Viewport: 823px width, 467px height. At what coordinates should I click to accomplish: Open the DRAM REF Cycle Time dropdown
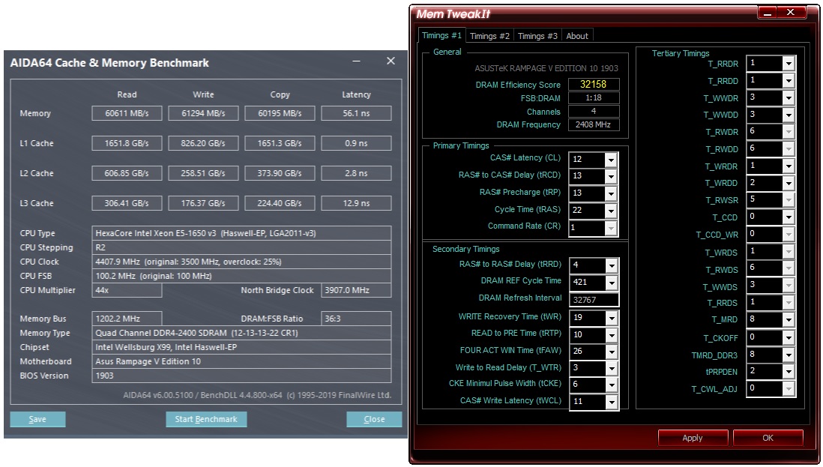click(612, 283)
